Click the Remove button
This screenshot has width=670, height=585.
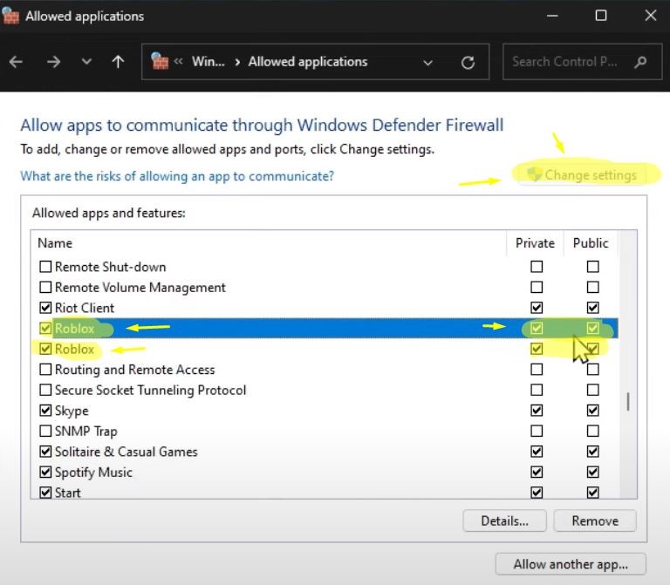pyautogui.click(x=595, y=521)
